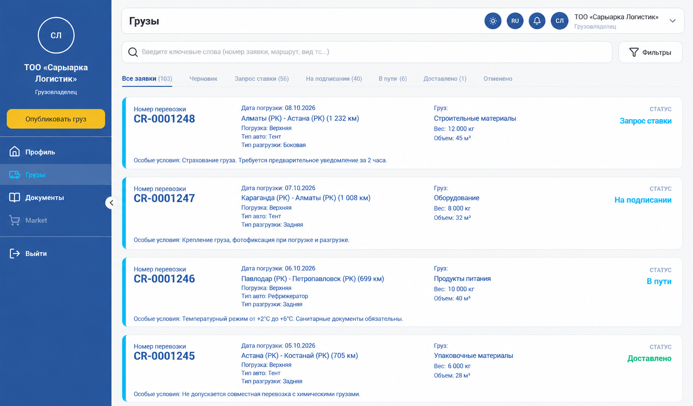Click route Алматы (РК) - Астана (РК)

click(x=283, y=118)
